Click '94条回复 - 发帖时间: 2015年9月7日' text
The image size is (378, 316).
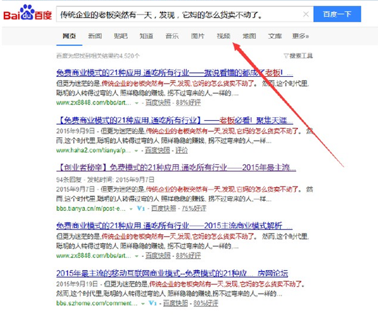pyautogui.click(x=105, y=179)
